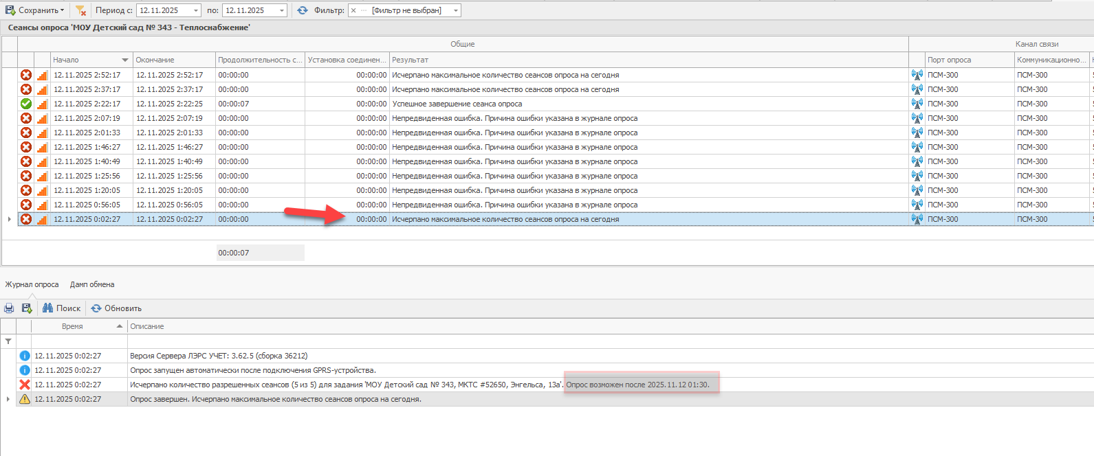This screenshot has width=1094, height=456.
Task: Click the antenna icon in first session row
Action: coord(917,75)
